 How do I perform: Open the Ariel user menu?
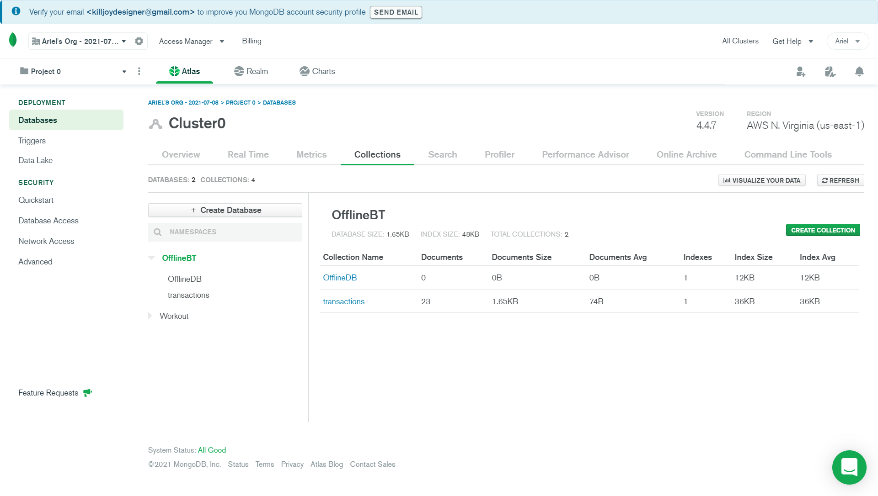pyautogui.click(x=847, y=41)
